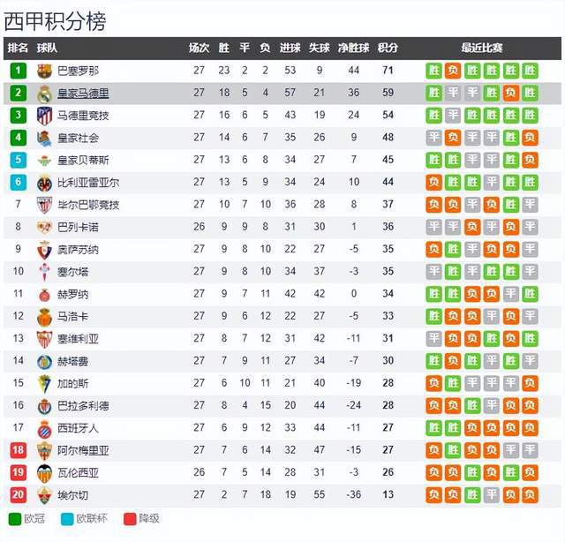The height and width of the screenshot is (542, 565).
Task: Open team link 巴塞罗那
Action: pyautogui.click(x=78, y=71)
